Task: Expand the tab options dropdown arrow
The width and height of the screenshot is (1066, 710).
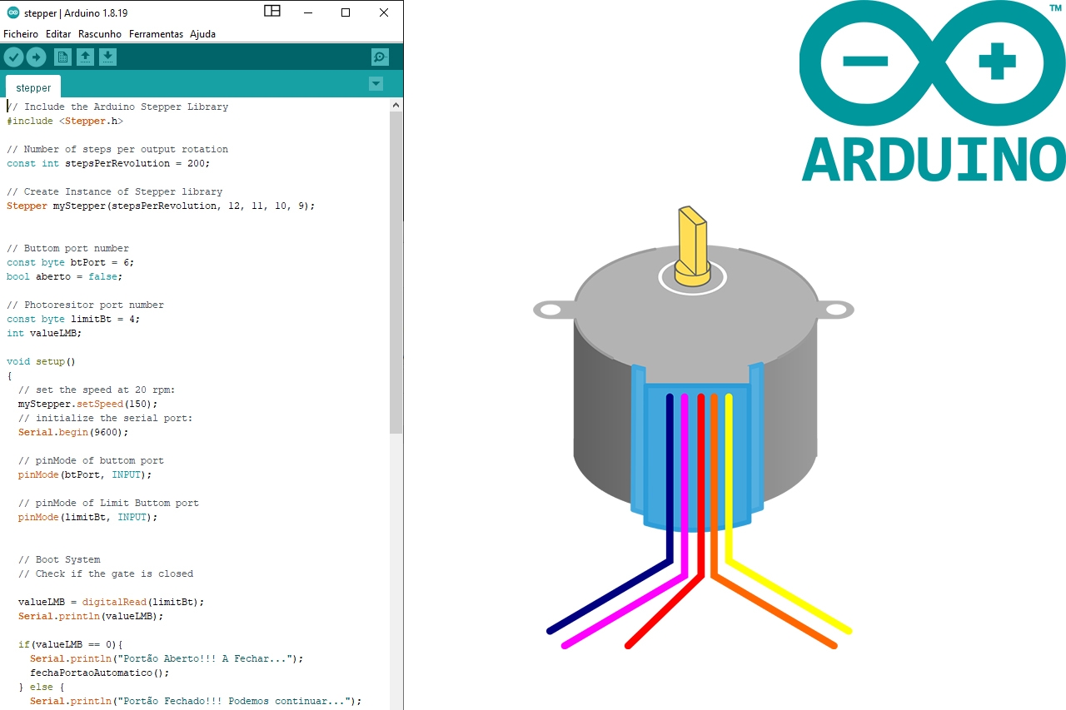Action: pyautogui.click(x=376, y=83)
